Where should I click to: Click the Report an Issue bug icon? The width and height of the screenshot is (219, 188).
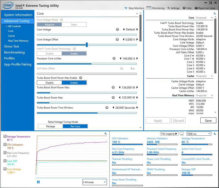(x=196, y=8)
